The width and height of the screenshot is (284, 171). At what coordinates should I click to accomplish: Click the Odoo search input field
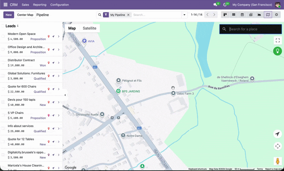coord(156,15)
